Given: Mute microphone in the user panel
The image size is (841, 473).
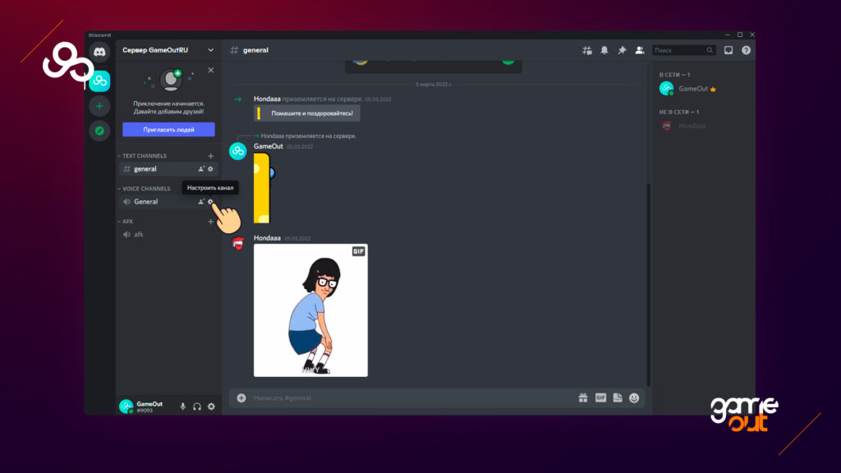Looking at the screenshot, I should [x=182, y=406].
